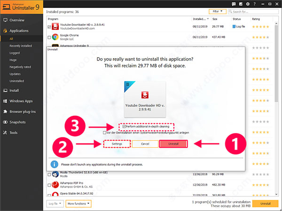The image size is (282, 211).
Task: Click the scrollbar down arrow
Action: pyautogui.click(x=276, y=194)
